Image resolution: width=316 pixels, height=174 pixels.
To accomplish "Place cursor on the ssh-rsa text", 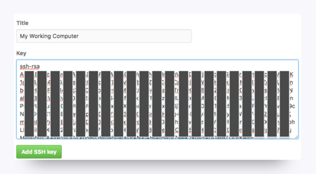I will tap(29, 66).
